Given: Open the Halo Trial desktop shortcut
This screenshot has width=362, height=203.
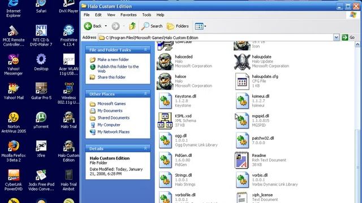Looking at the screenshot, I should pyautogui.click(x=68, y=120).
